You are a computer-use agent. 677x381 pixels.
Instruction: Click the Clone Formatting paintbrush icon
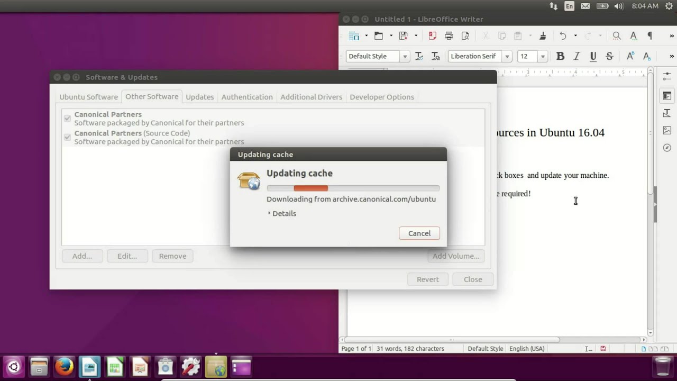[543, 36]
